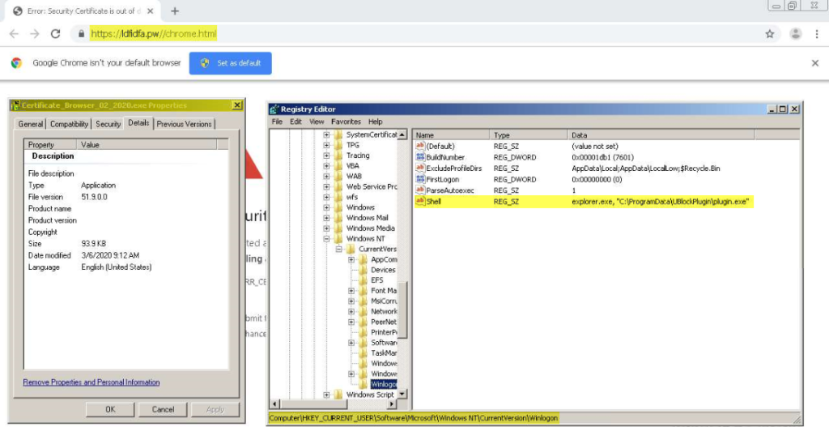The height and width of the screenshot is (427, 829).
Task: Expand the Windows Mail registry key
Action: pyautogui.click(x=326, y=218)
